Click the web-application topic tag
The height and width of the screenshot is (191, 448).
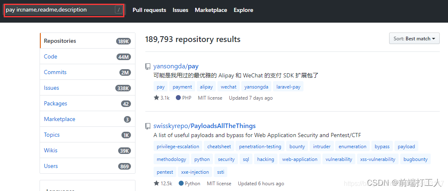click(300, 159)
